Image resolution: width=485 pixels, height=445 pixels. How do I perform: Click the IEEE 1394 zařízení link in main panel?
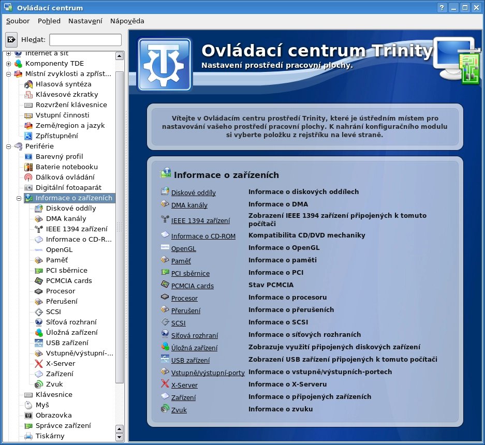click(200, 220)
